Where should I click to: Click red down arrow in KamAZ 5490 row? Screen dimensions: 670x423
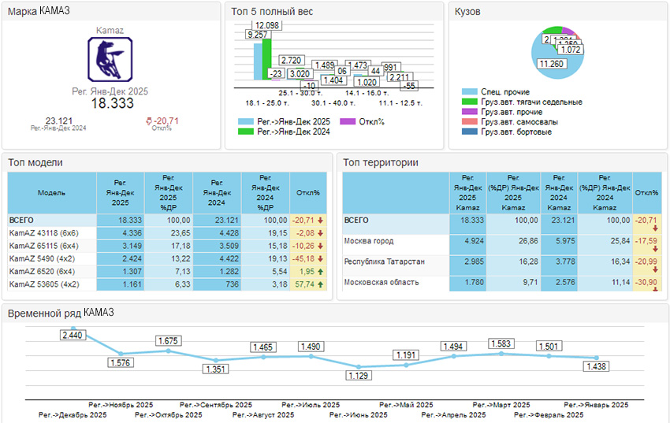(x=322, y=258)
